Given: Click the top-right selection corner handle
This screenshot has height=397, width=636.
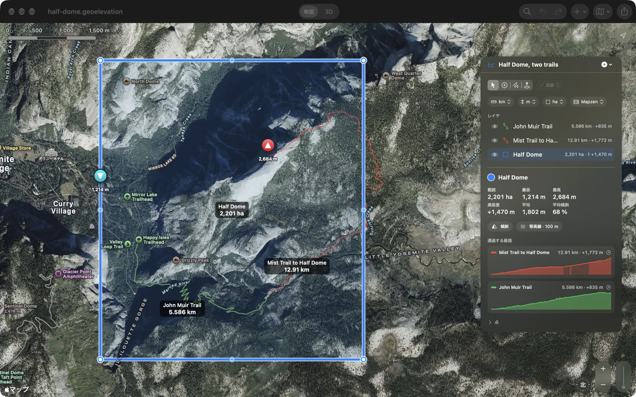Looking at the screenshot, I should point(363,60).
